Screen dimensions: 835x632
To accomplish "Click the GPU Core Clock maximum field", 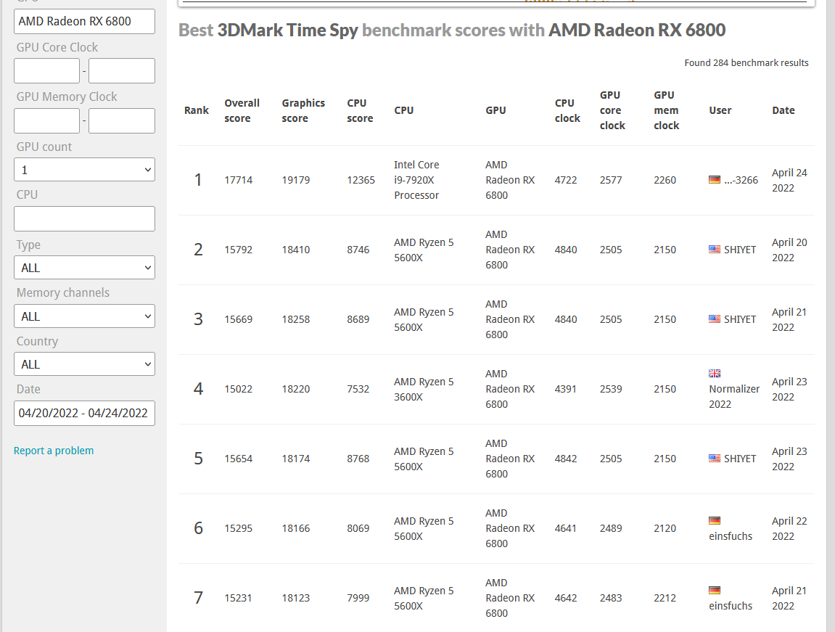I will click(x=122, y=71).
